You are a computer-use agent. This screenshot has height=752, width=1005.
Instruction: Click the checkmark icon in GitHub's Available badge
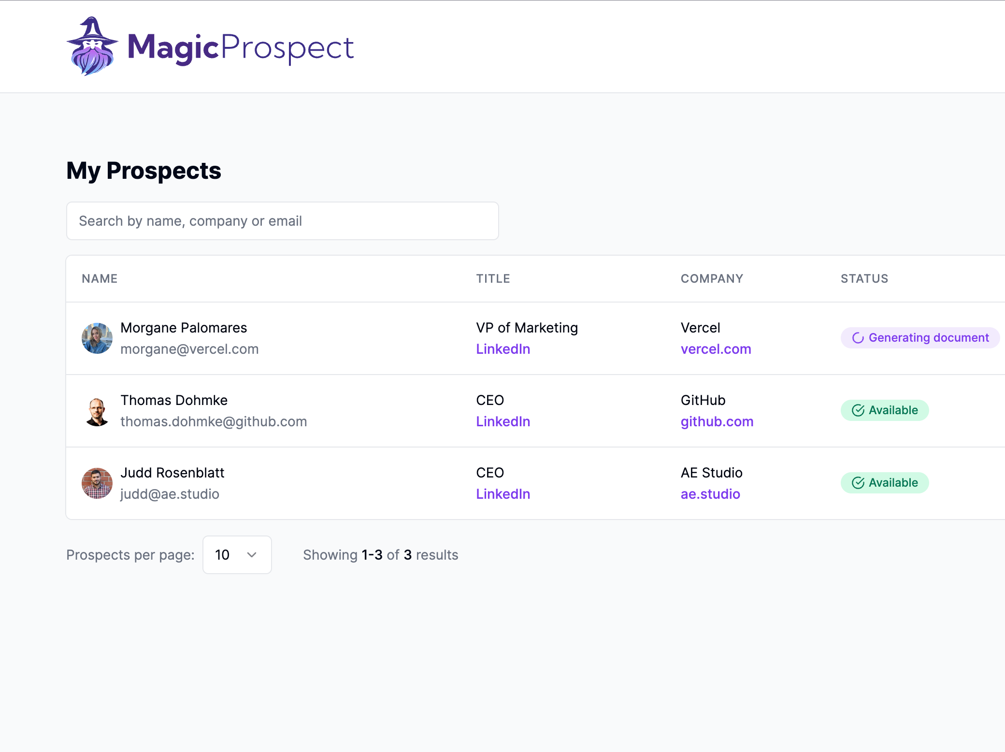(x=858, y=410)
